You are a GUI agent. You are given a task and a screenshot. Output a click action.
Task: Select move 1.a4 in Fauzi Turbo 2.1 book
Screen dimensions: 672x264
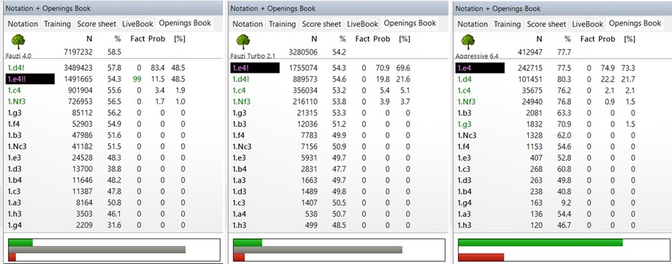240,214
